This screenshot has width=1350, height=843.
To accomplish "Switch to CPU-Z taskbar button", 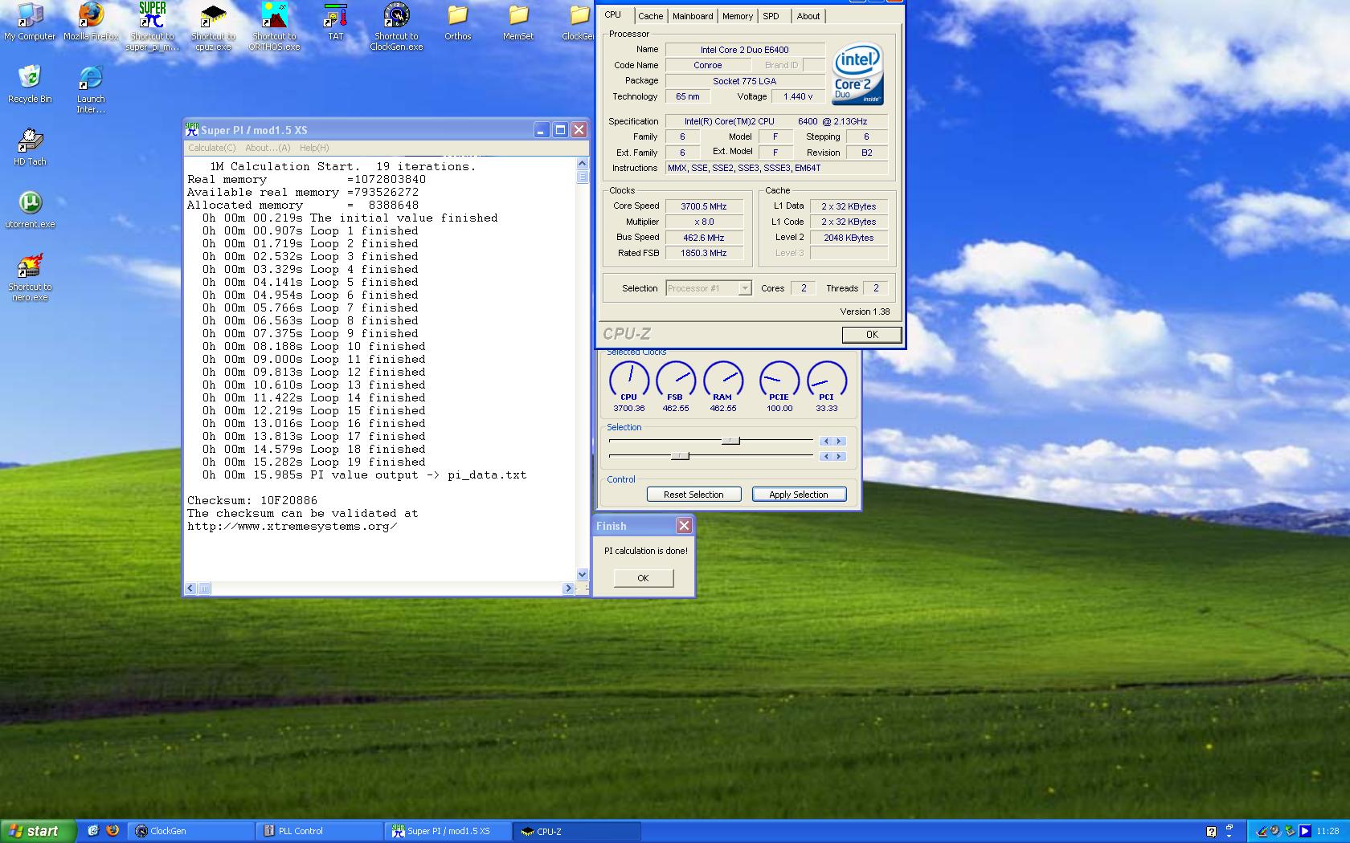I will [577, 831].
